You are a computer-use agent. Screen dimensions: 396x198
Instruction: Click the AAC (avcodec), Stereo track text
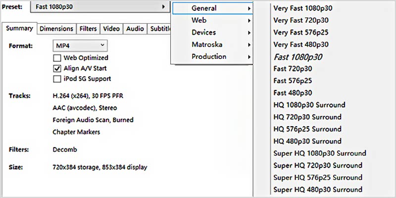pos(85,108)
